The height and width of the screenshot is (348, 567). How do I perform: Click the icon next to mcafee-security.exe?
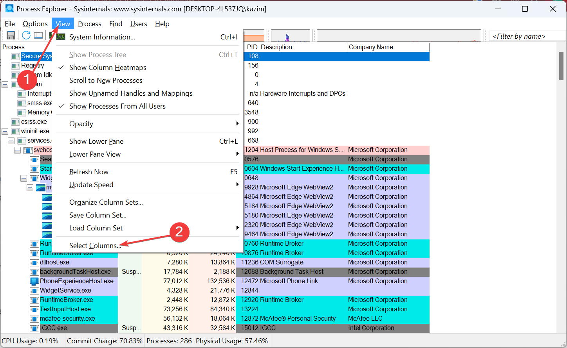[x=34, y=319]
